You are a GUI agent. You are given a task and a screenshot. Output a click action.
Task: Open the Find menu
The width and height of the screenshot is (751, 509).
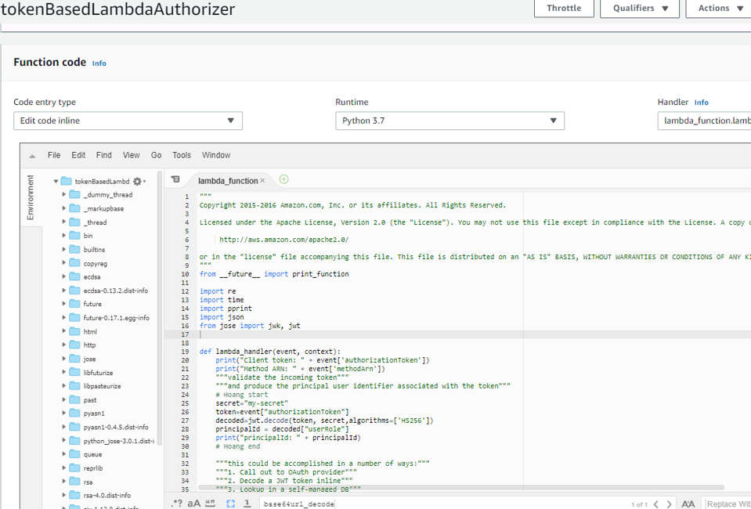(x=103, y=155)
